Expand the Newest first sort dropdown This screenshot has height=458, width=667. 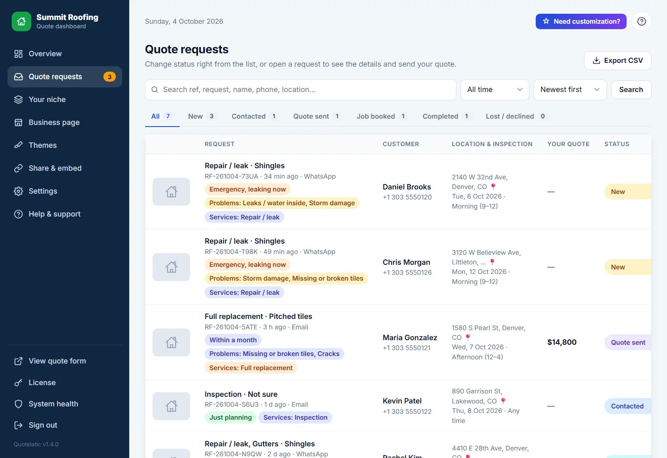coord(570,90)
